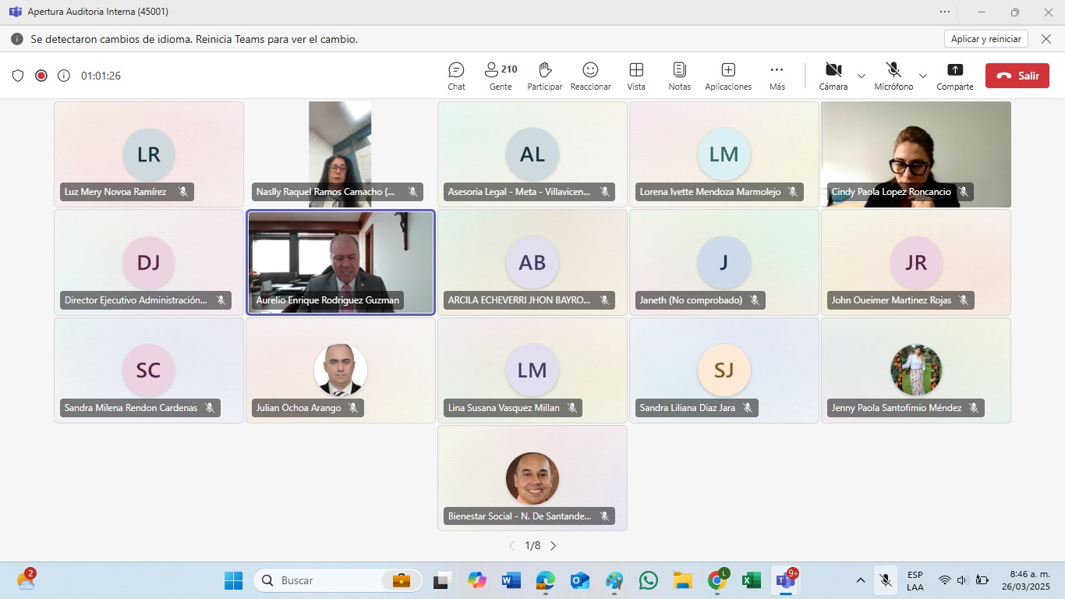Go to next page of participants
This screenshot has height=599, width=1065.
point(554,546)
